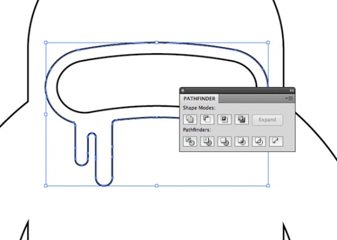Viewport: 337px width, 240px height.
Task: Click the Expand button in Pathfinder
Action: click(x=267, y=119)
